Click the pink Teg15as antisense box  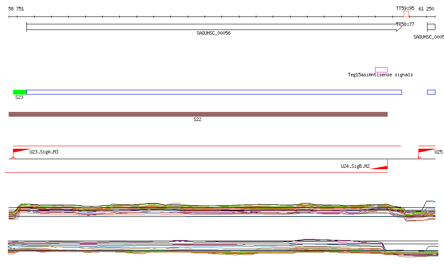[381, 70]
